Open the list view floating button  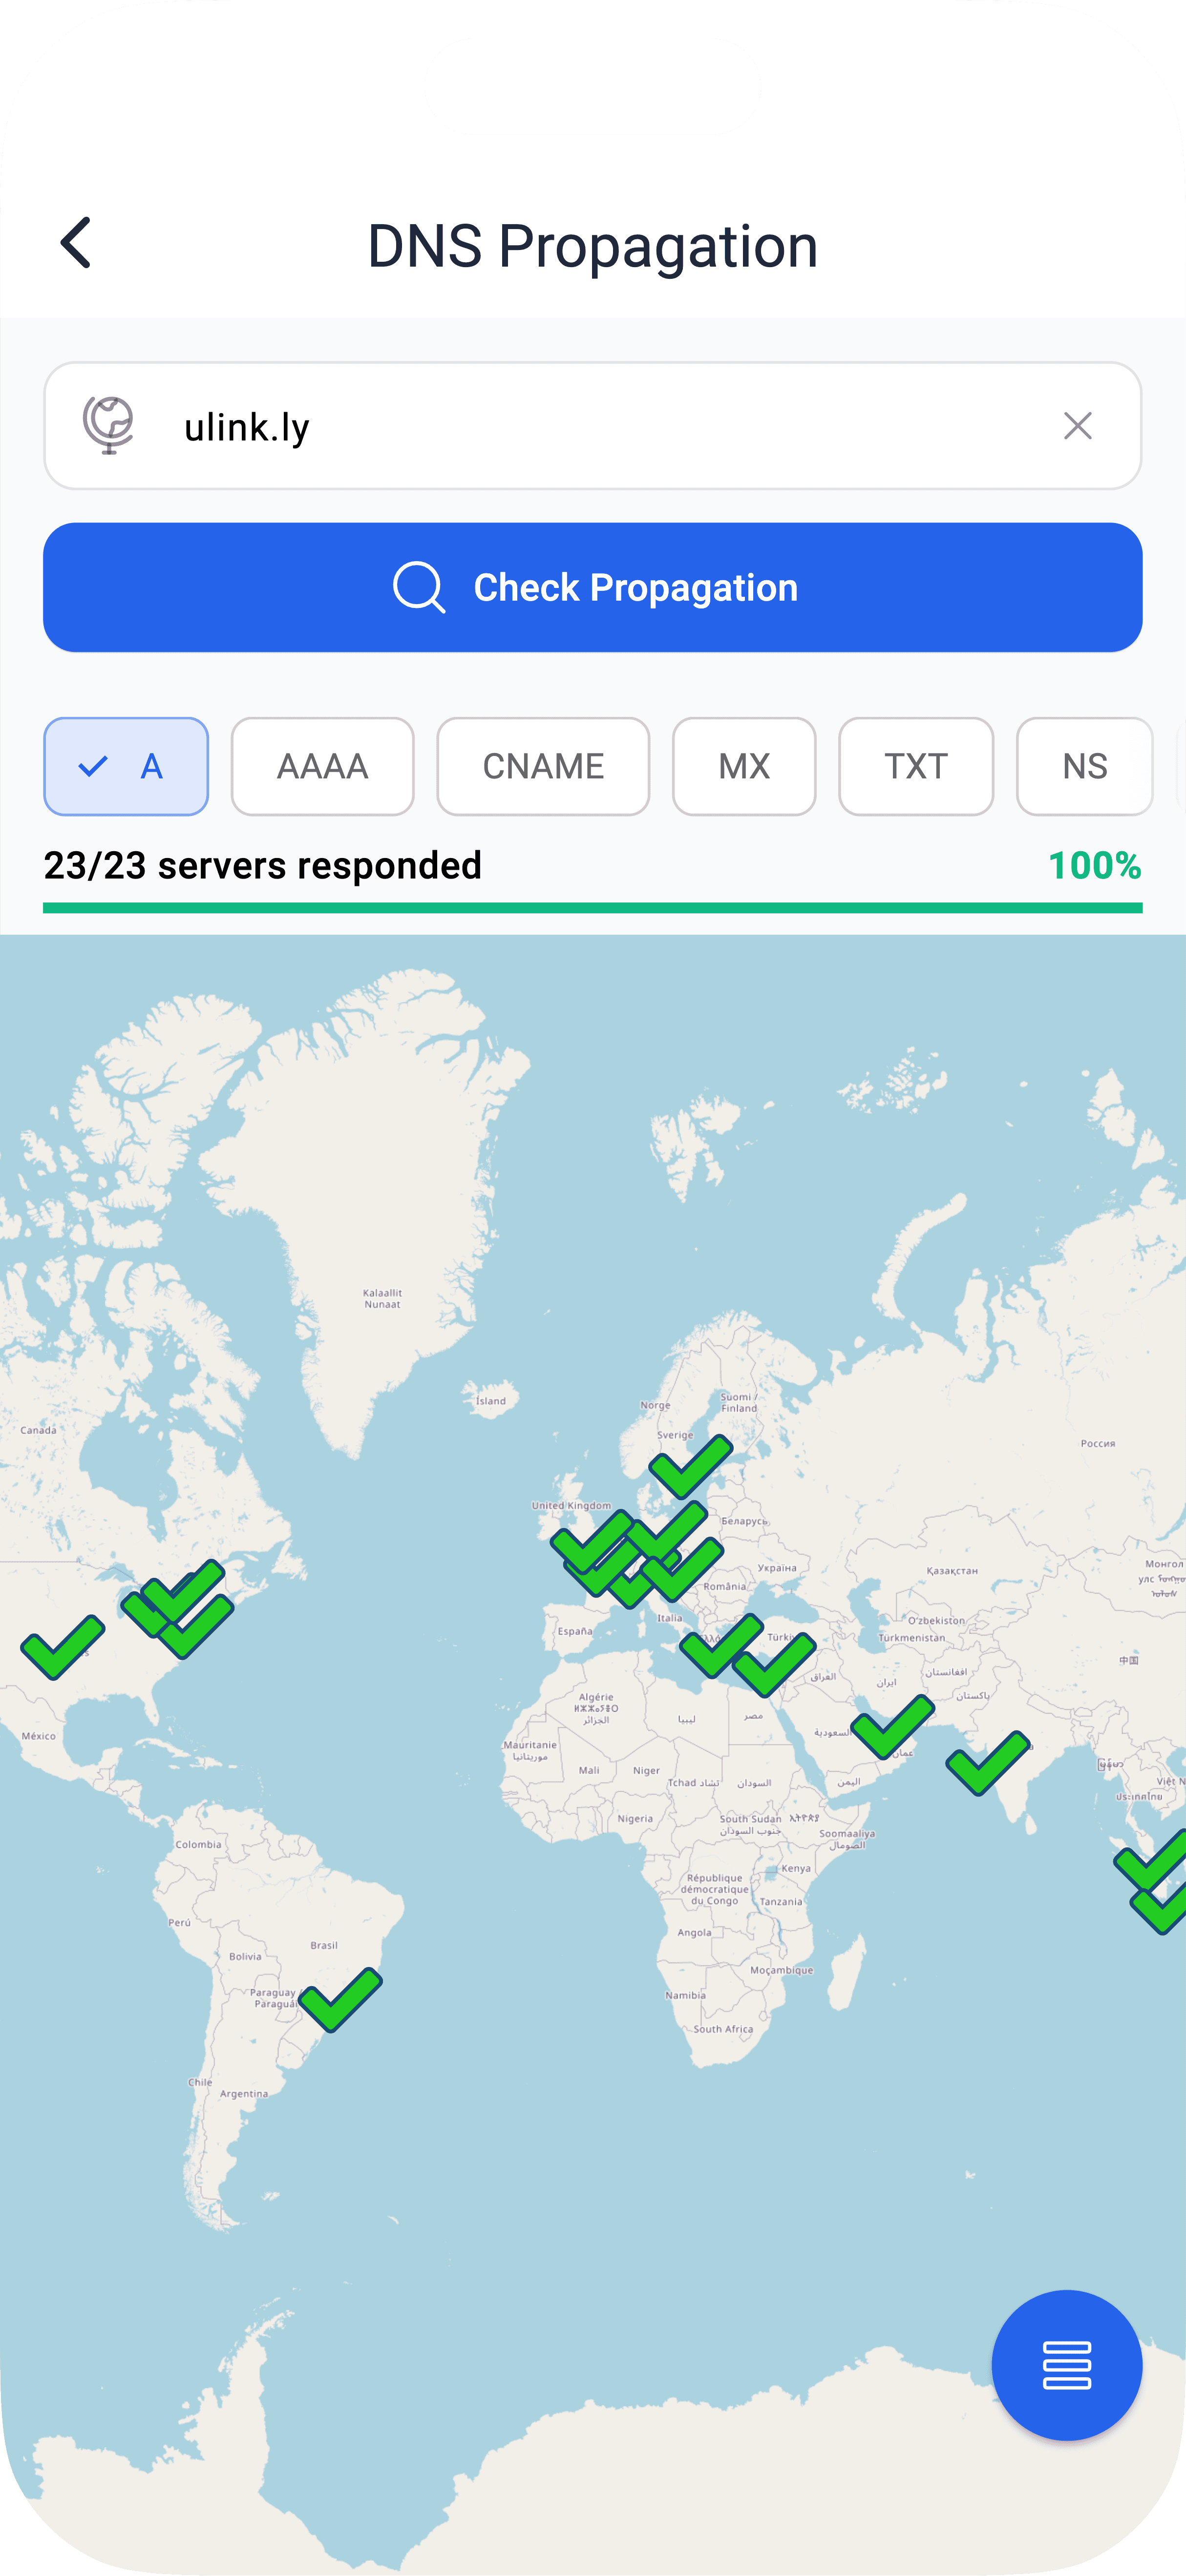click(x=1066, y=2365)
